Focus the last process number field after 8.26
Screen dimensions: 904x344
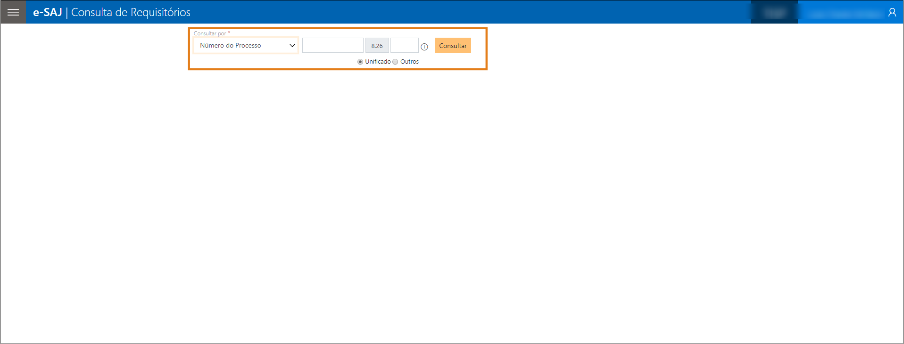click(405, 45)
